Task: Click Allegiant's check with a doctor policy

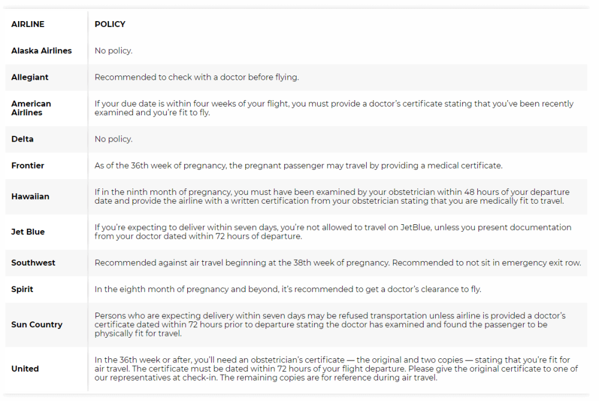Action: point(197,77)
